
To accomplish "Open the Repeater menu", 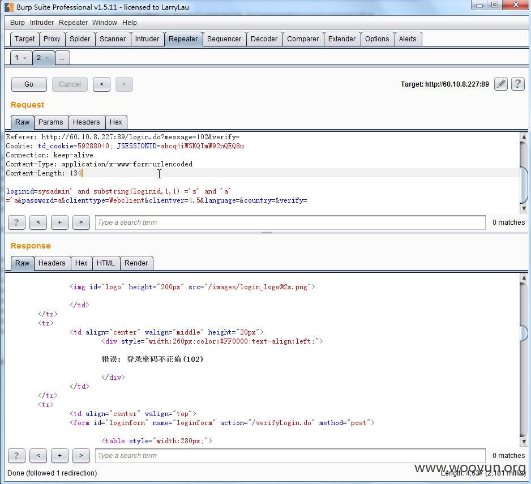I will pos(73,23).
